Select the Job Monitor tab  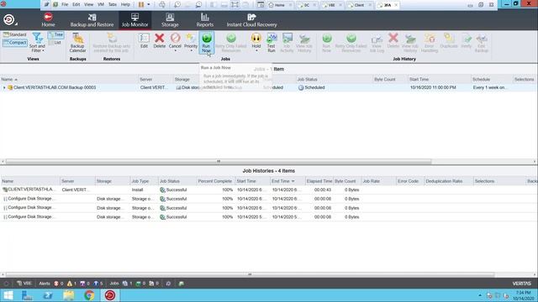click(x=134, y=20)
